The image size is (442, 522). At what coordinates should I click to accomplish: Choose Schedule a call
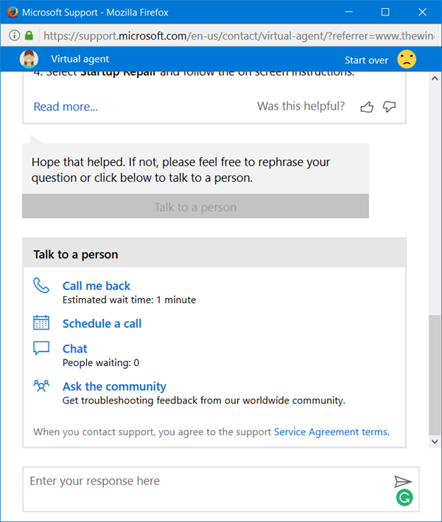pos(102,323)
